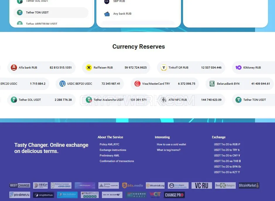Click BelarusBank reserve value 41 409 844.61
The image size is (275, 201).
[261, 84]
